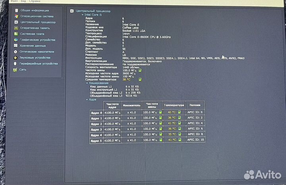Open the Файл menu

coord(14,1)
